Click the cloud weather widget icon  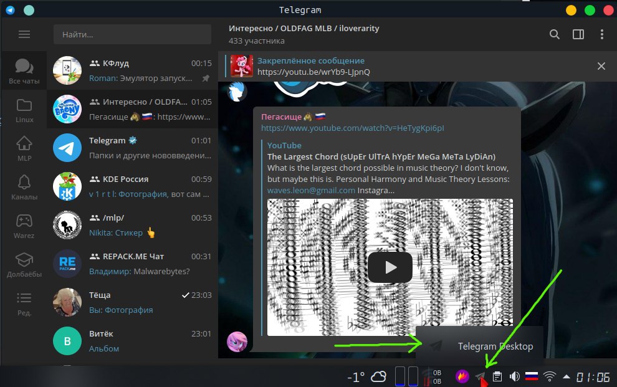pyautogui.click(x=378, y=377)
